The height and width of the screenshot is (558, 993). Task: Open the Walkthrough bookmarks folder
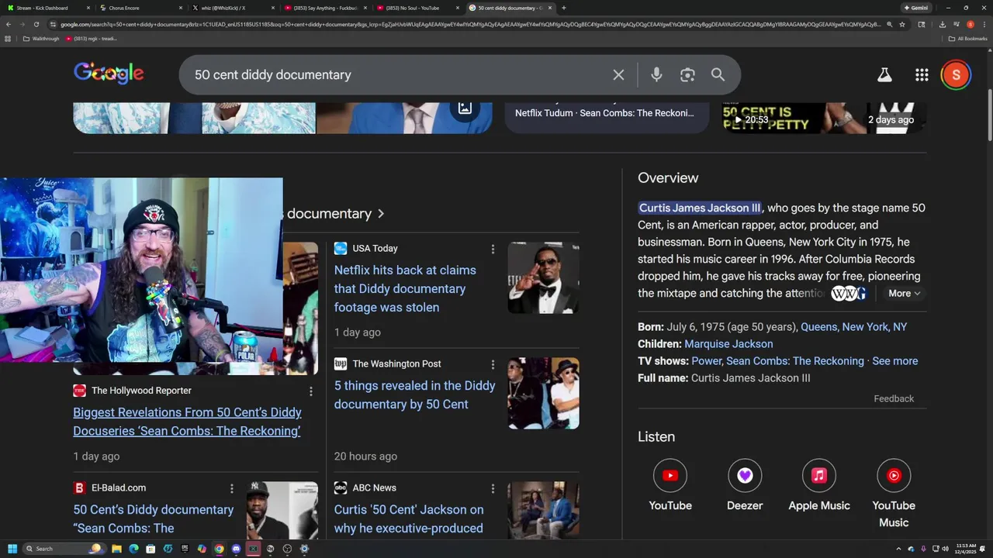pos(41,39)
